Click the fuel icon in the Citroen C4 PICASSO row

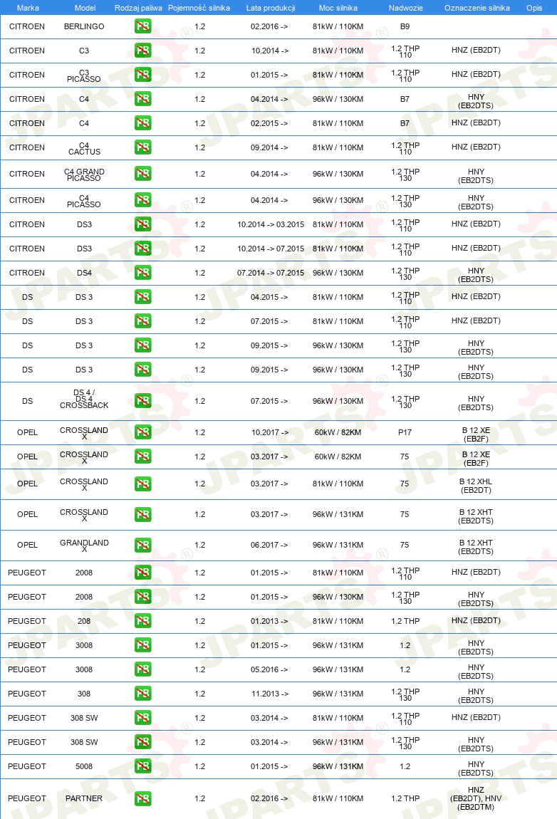click(142, 200)
